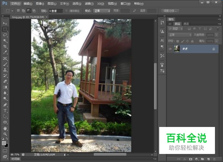This screenshot has width=223, height=162.
Task: Select the Brush tool
Action: (5, 64)
